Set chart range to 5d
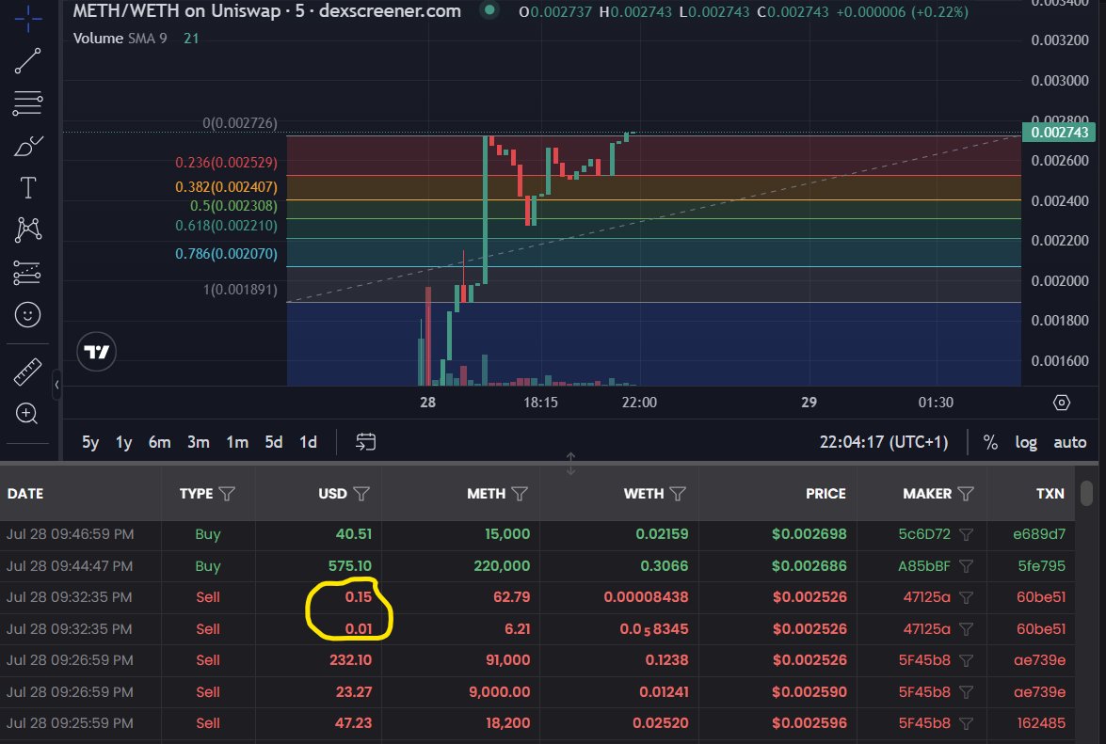The height and width of the screenshot is (744, 1106). [x=274, y=442]
